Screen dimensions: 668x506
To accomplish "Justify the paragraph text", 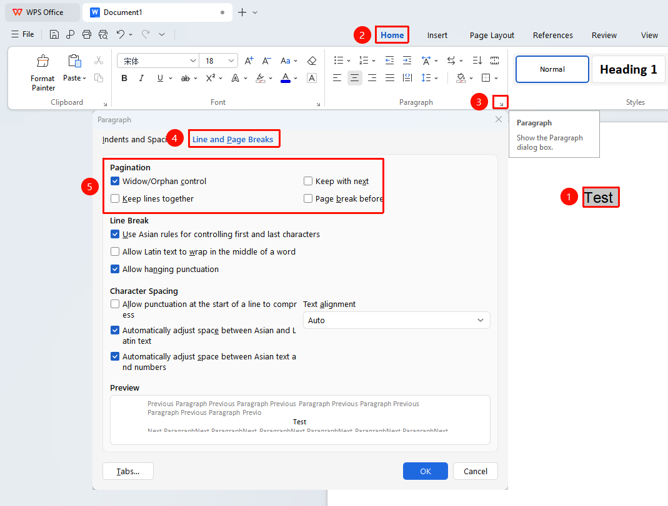I will (x=390, y=78).
